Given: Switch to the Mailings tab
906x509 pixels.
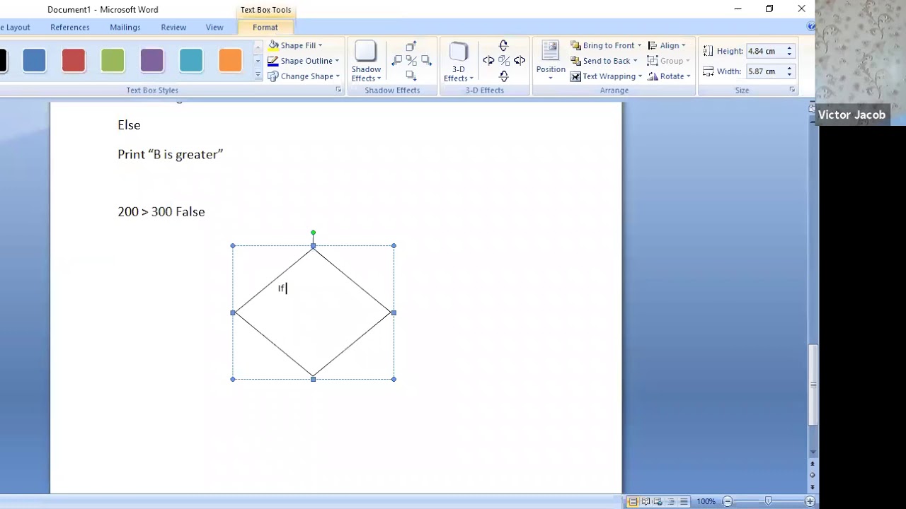Looking at the screenshot, I should (x=125, y=28).
